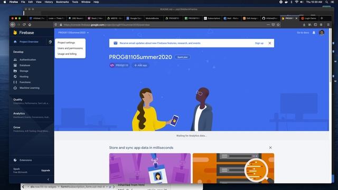Expand the PROG8110Summer2020 project dropdown
Viewport: 338px width, 190px height.
click(73, 33)
